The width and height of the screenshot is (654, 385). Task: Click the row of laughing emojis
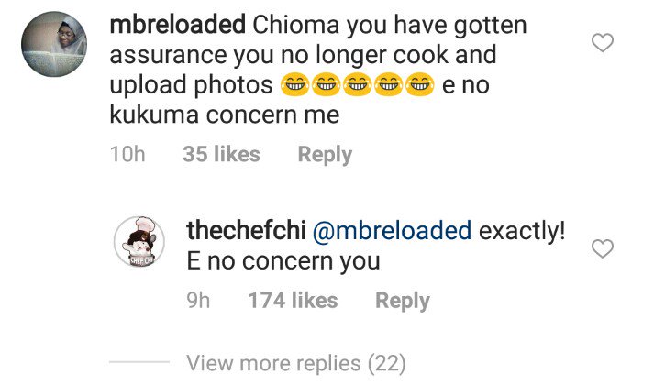tap(357, 87)
